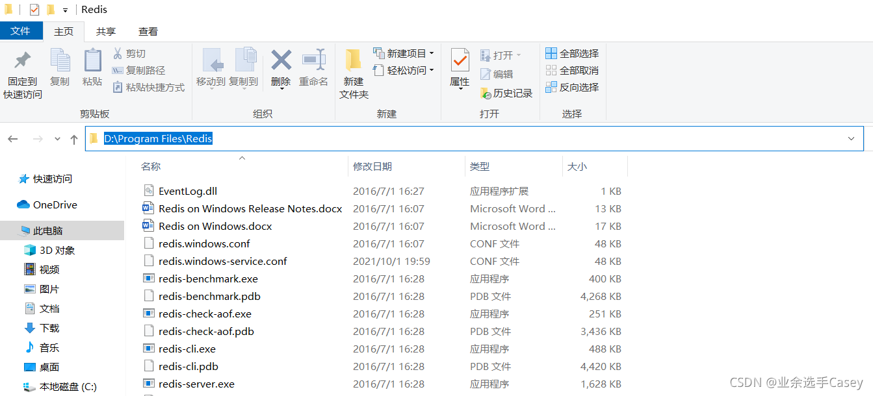Click the Copy (复制) ribbon icon
The image size is (873, 396).
(60, 60)
